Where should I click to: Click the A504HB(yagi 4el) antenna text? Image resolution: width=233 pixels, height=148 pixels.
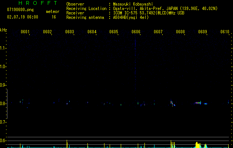(x=131, y=17)
